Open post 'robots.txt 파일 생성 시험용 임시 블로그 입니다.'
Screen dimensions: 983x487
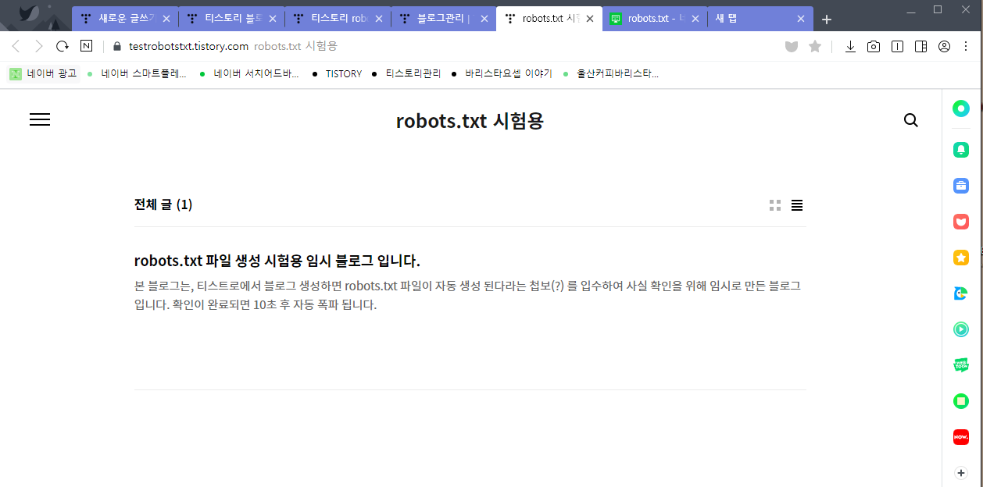(277, 260)
